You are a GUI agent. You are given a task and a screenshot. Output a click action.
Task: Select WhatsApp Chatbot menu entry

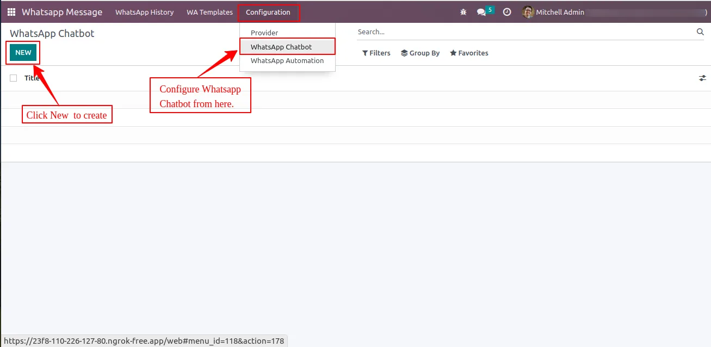287,47
